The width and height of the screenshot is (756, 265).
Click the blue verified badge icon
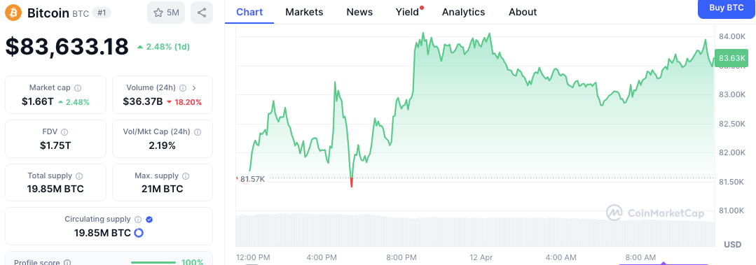(149, 220)
